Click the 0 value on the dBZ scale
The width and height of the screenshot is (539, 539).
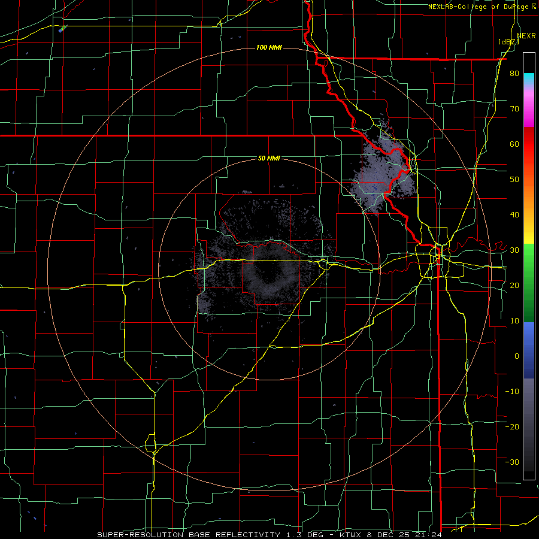point(517,356)
